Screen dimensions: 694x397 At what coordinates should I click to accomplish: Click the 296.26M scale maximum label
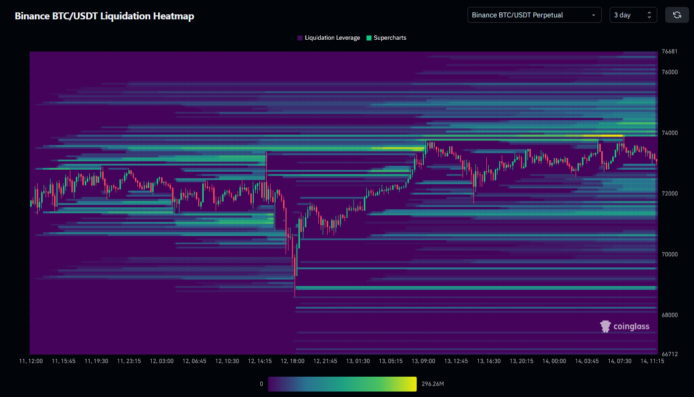click(433, 384)
